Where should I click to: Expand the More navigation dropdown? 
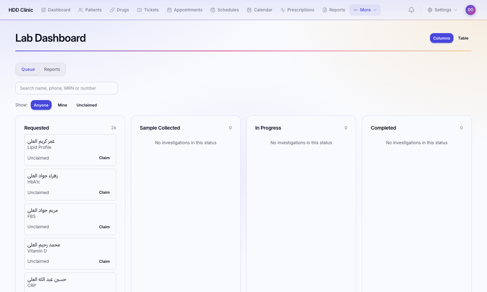click(365, 10)
